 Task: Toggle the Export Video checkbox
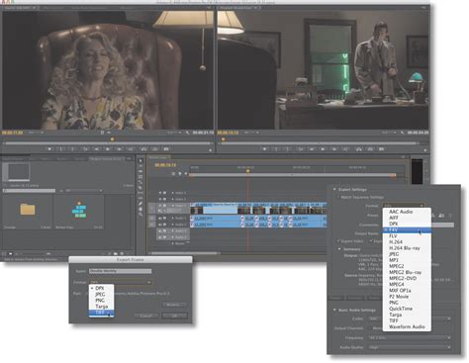[x=338, y=241]
